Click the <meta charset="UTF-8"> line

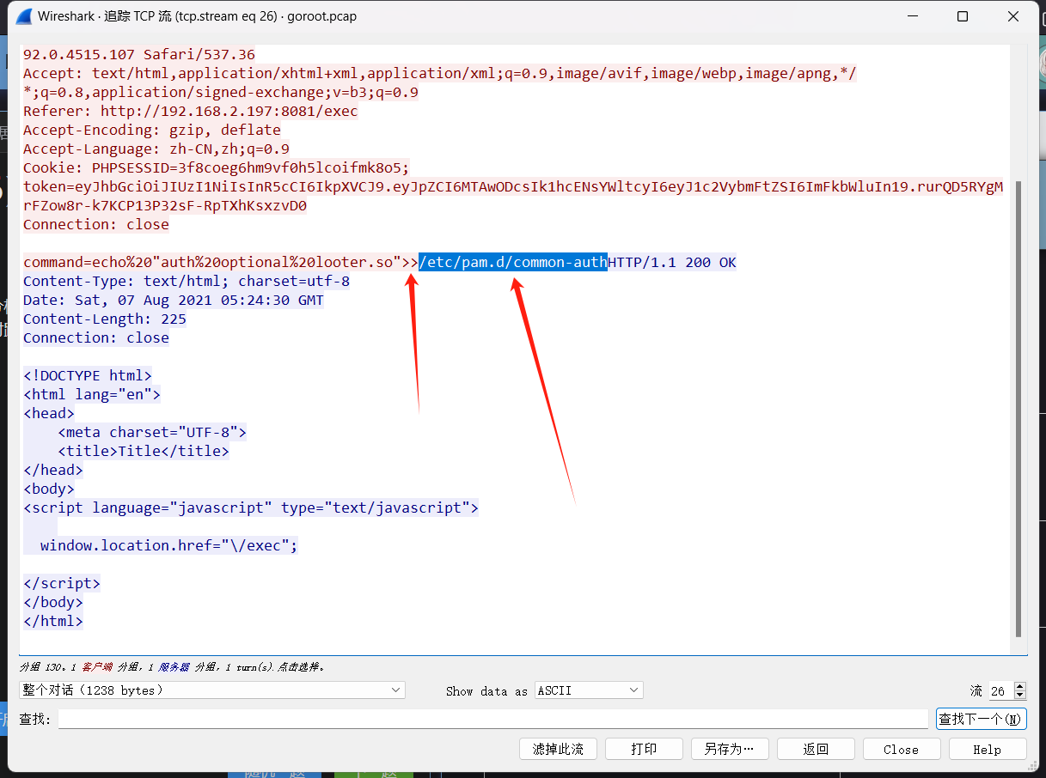pyautogui.click(x=152, y=432)
